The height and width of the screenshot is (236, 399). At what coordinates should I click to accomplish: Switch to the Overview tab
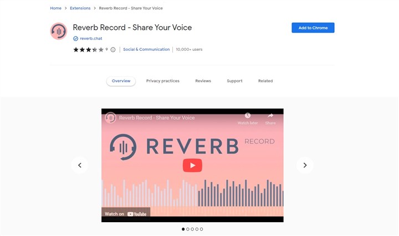[121, 81]
